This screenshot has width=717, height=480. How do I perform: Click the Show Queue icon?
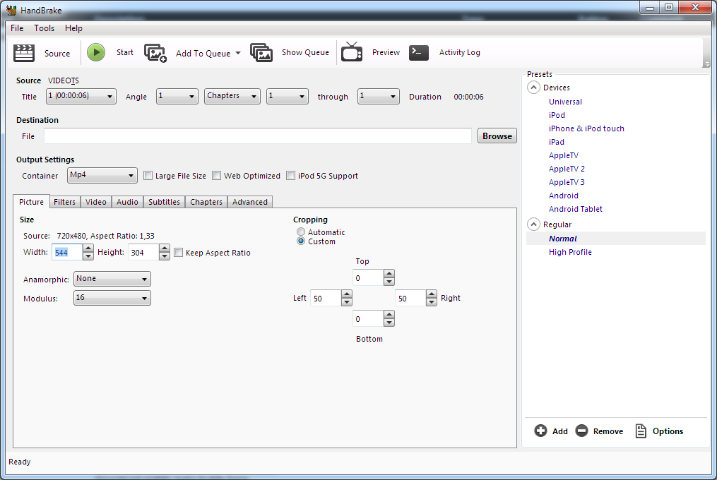(261, 52)
